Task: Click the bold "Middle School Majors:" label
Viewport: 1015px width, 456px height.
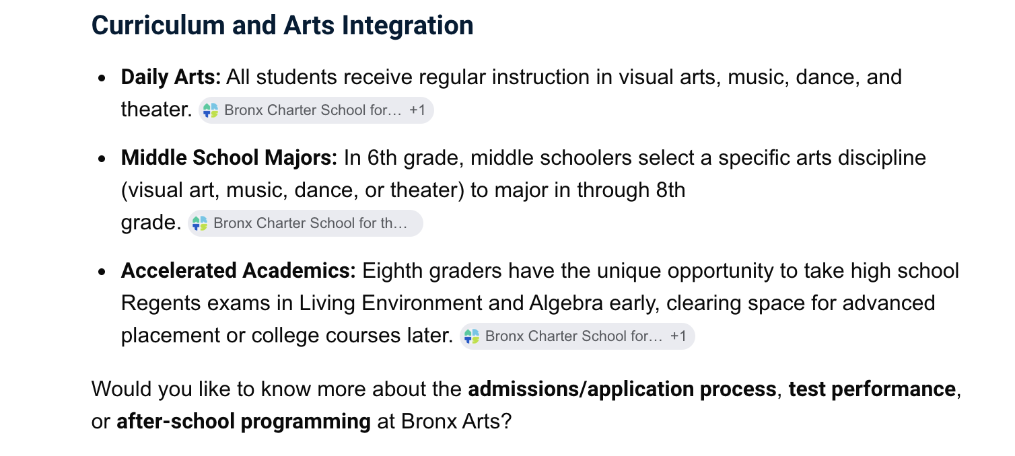Action: coord(230,159)
